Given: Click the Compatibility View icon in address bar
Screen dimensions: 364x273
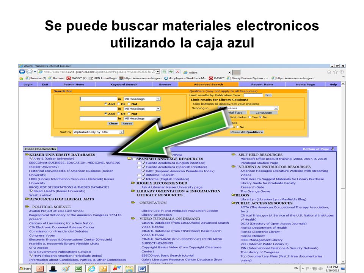Looking at the screenshot, I should 164,72.
